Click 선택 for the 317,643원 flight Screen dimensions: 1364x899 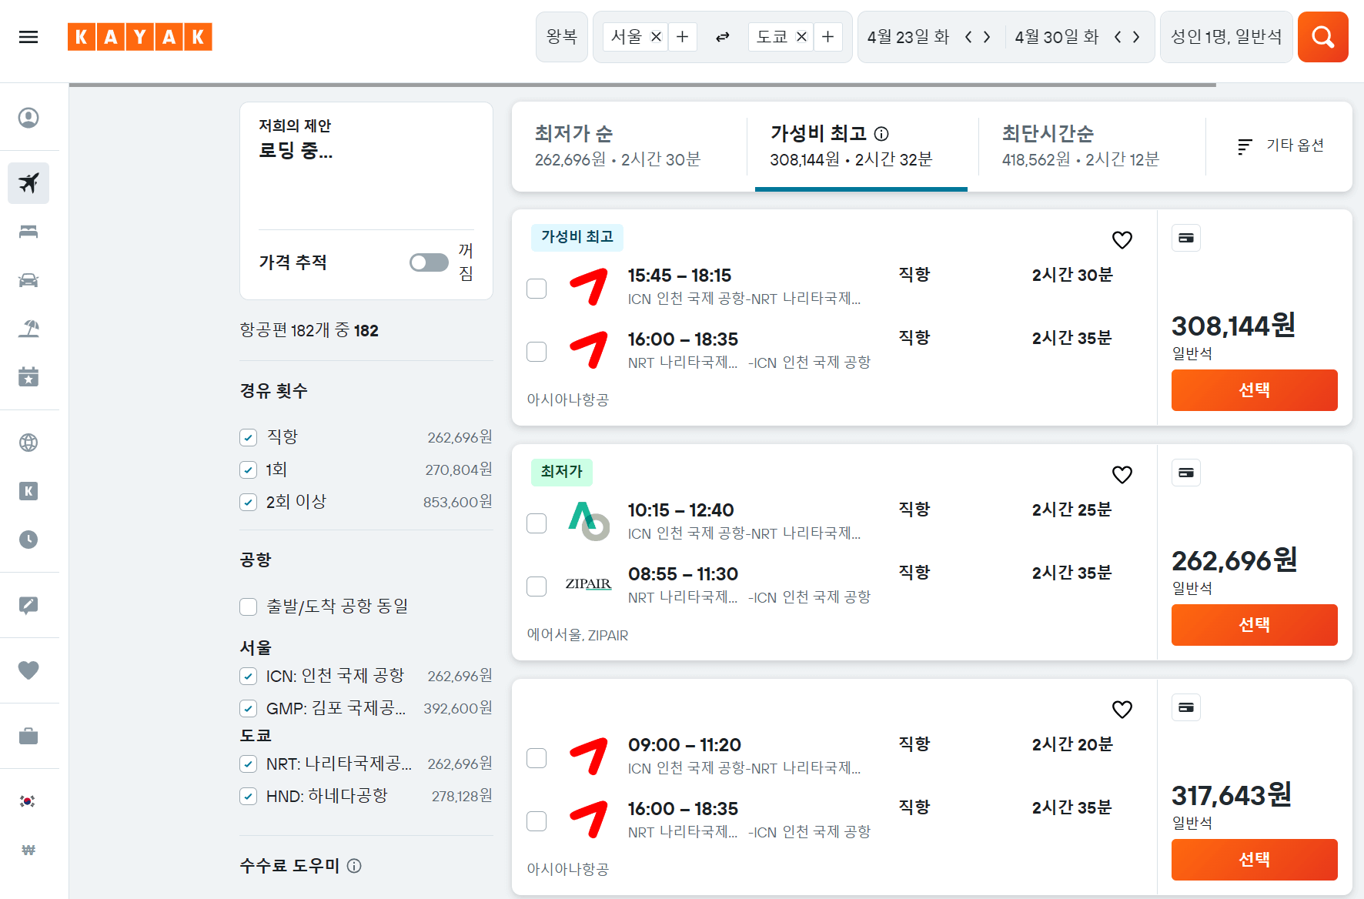coord(1254,860)
